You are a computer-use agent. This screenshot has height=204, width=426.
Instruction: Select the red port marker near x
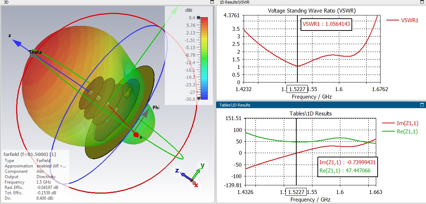tap(136, 135)
